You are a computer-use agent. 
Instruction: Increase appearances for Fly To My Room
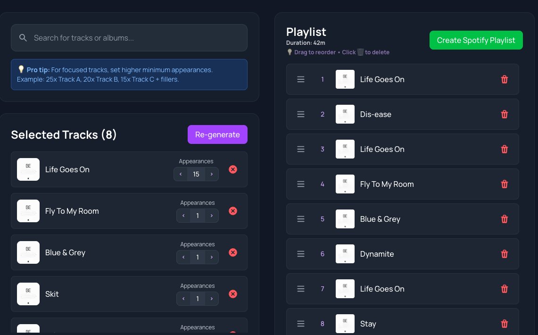tap(212, 216)
